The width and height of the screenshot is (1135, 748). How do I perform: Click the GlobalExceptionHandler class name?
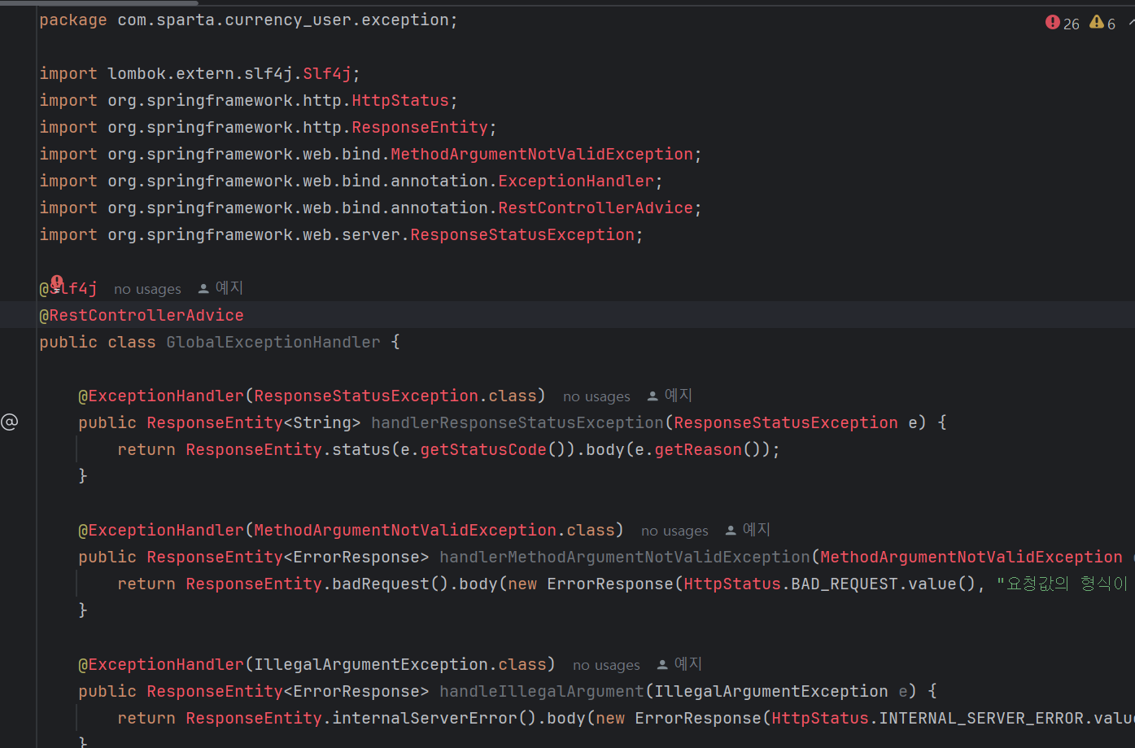pos(273,342)
